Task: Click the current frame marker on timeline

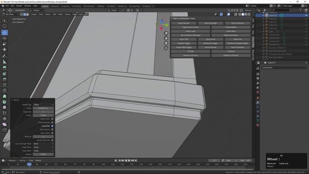Action: [x=29, y=164]
